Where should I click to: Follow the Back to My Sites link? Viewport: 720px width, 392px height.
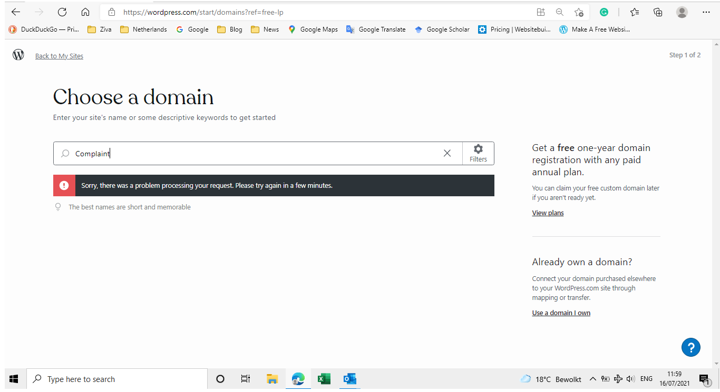pyautogui.click(x=59, y=56)
